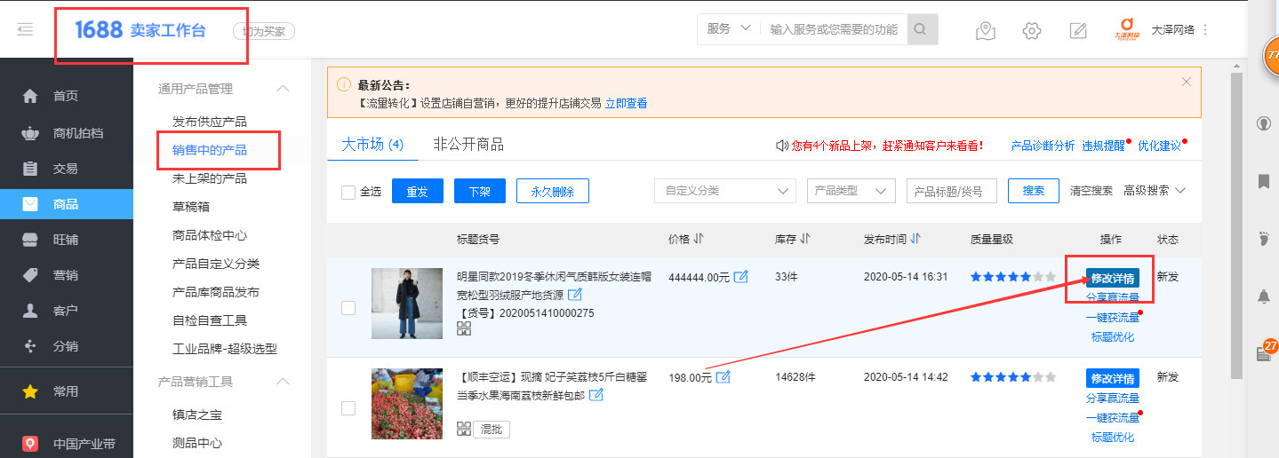Open the 营销 tag item
The image size is (1279, 458).
click(x=67, y=275)
